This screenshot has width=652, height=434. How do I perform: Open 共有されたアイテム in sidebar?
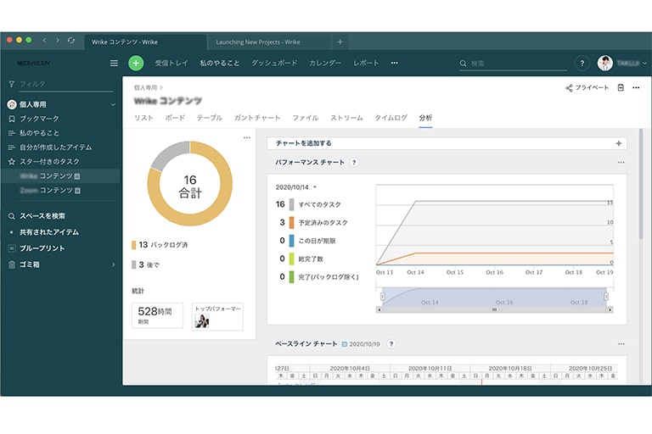pos(49,232)
